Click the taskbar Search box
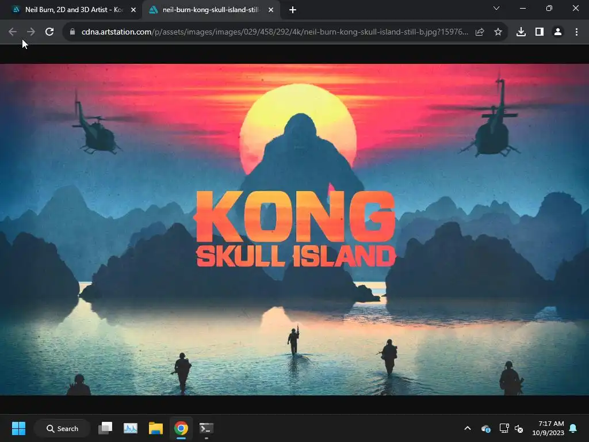Image resolution: width=589 pixels, height=442 pixels. pyautogui.click(x=62, y=428)
